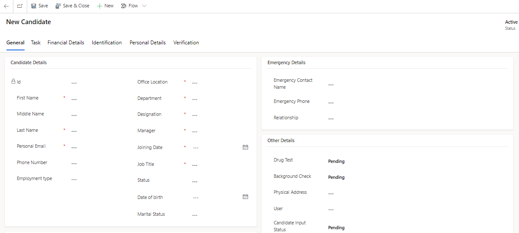The width and height of the screenshot is (519, 233).
Task: Toggle the Drug Test Pending value
Action: 336,162
